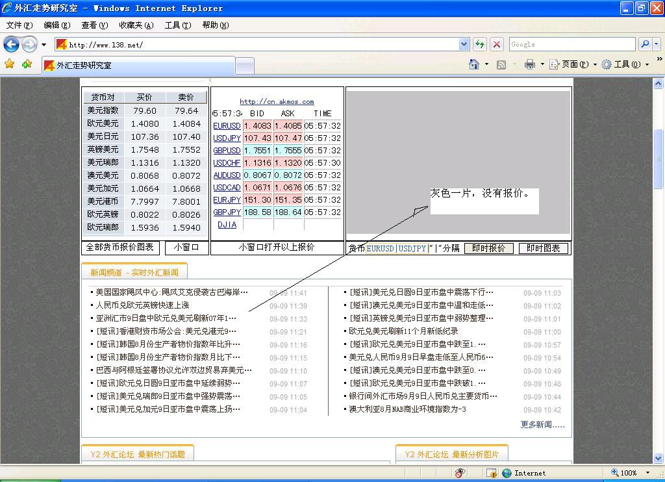Open the 帮助(H) menu
The width and height of the screenshot is (665, 482).
point(216,25)
